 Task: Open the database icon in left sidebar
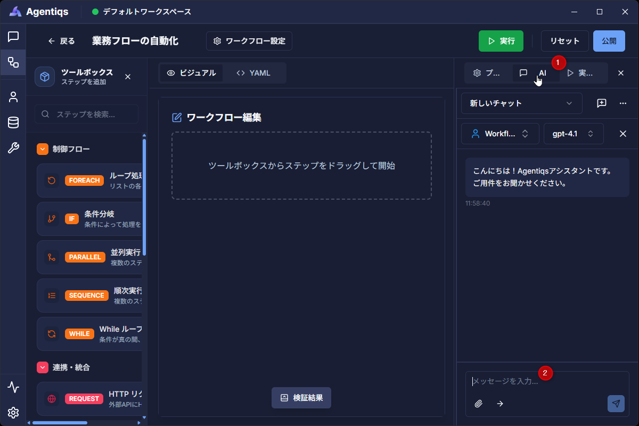(13, 122)
